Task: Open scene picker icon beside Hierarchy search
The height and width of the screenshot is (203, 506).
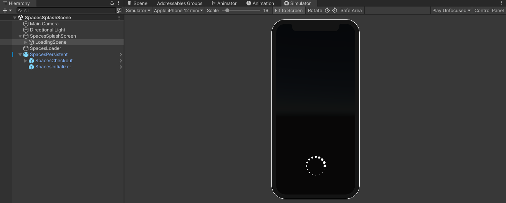Action: coord(119,10)
